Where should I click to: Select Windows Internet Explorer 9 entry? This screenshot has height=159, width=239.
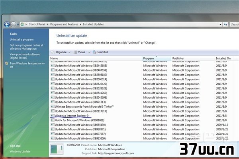tap(72, 116)
